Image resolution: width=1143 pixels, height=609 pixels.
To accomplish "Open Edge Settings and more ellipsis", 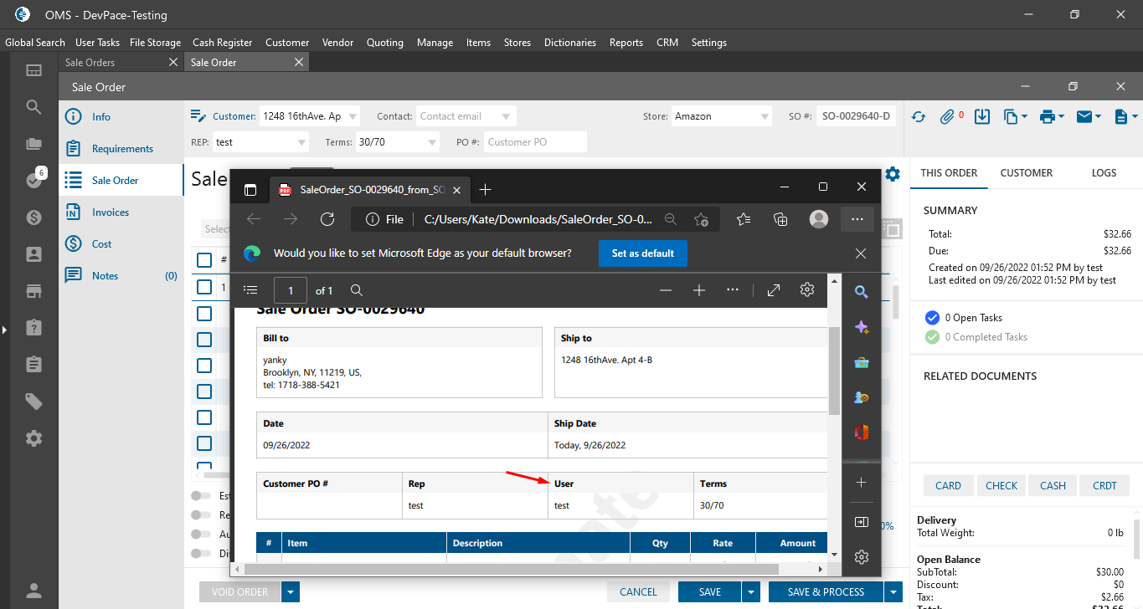I will (857, 219).
